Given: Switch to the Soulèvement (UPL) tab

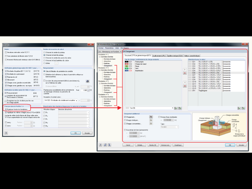Looking at the screenshot, I should (159, 56).
